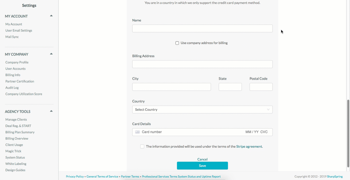This screenshot has height=180, width=350.
Task: Go to Manage Clients page
Action: click(16, 120)
